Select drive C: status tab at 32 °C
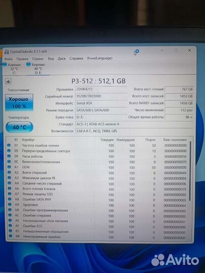The width and height of the screenshot is (205, 273). coord(12,69)
